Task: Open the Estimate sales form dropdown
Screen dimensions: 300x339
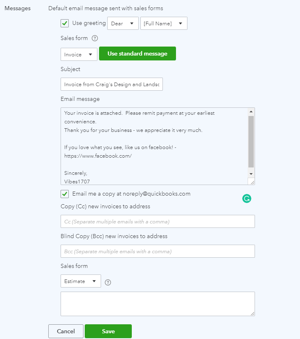Action: (x=81, y=281)
